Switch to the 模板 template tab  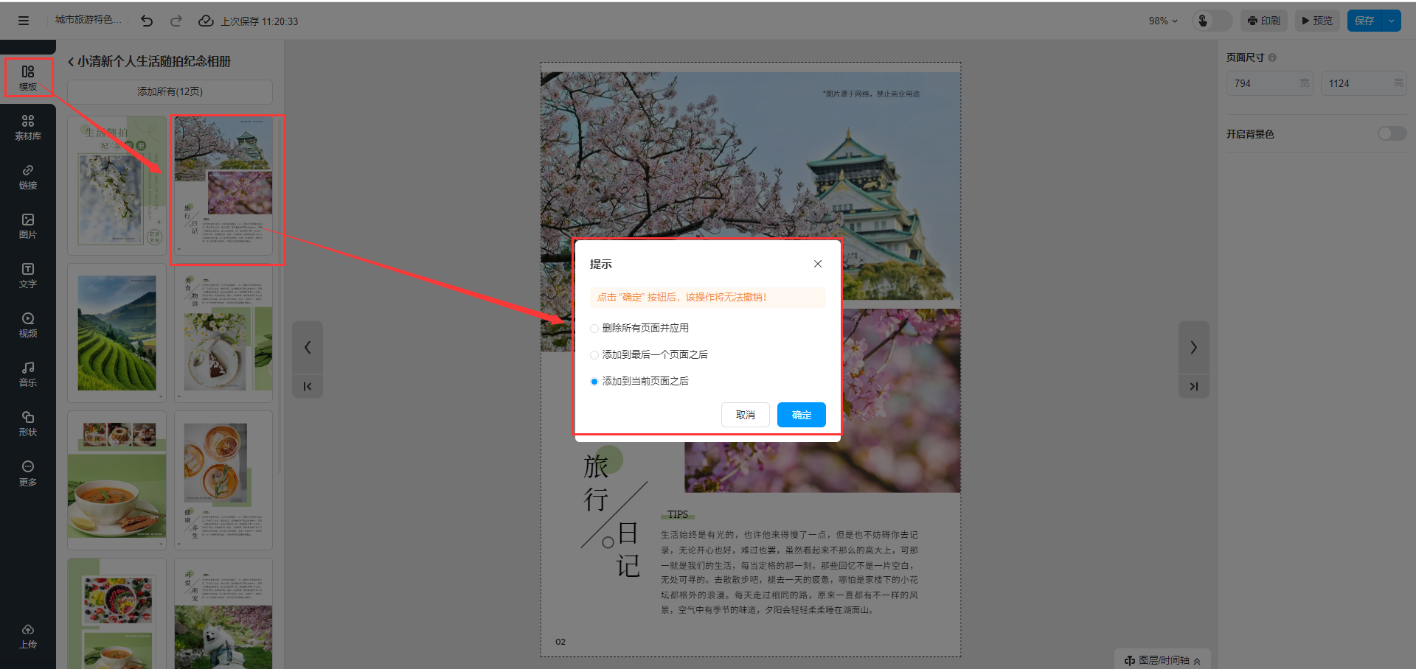pyautogui.click(x=28, y=77)
